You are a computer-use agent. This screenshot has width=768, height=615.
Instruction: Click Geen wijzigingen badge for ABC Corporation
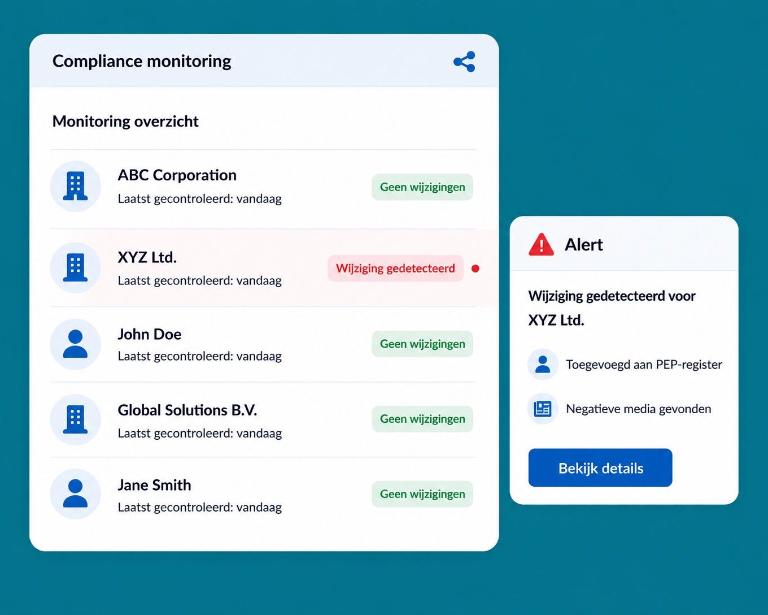point(422,187)
